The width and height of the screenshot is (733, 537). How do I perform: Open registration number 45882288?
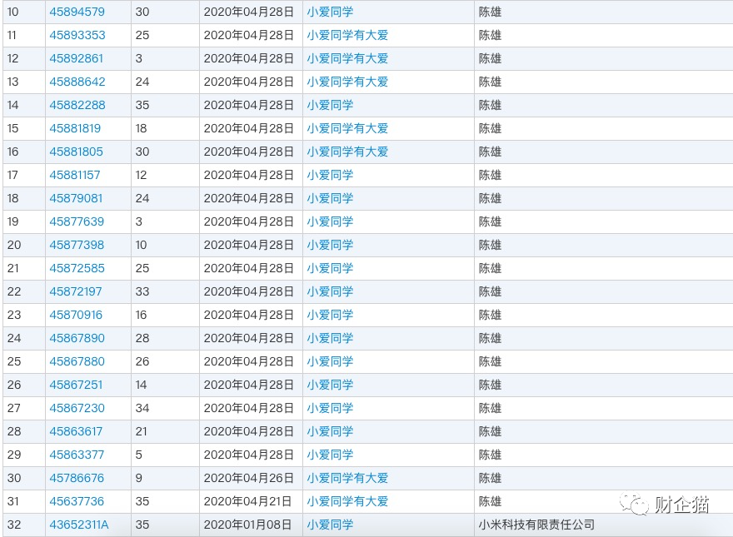click(x=77, y=105)
